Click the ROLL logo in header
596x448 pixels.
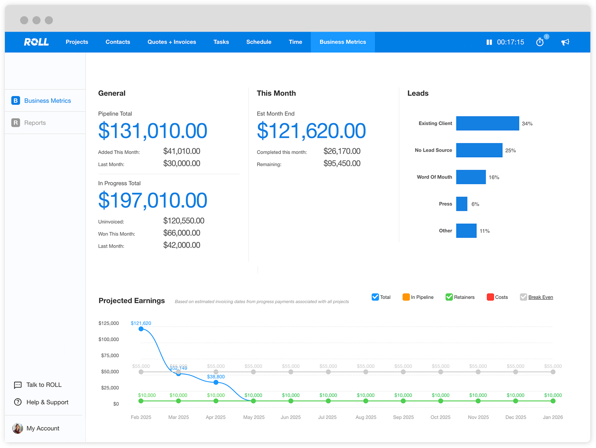36,42
